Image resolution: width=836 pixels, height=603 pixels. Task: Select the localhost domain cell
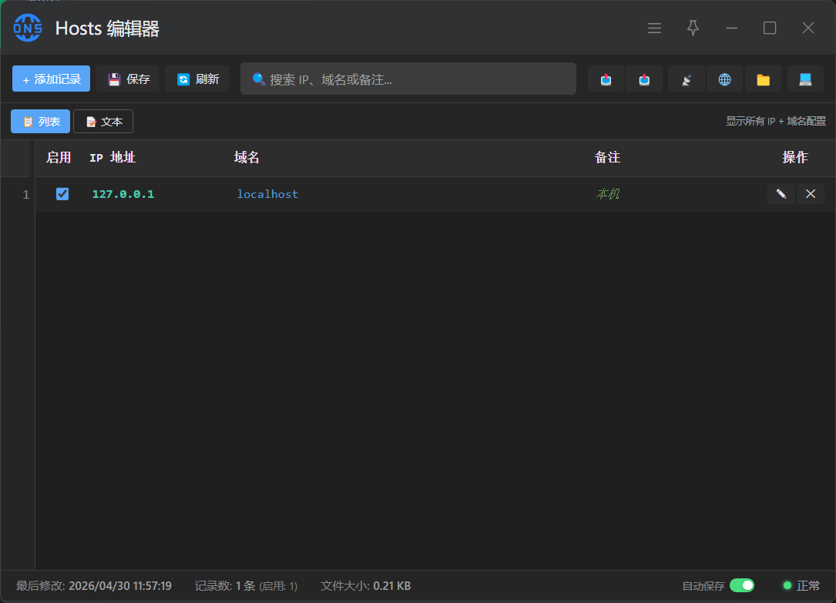pos(267,194)
